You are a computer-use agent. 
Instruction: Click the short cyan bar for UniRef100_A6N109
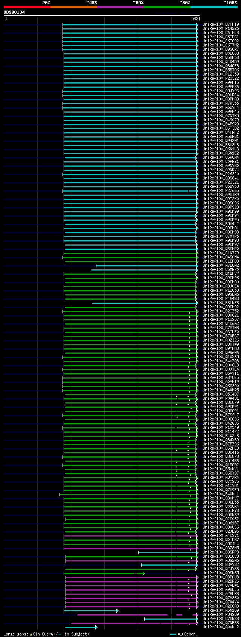[91, 611]
